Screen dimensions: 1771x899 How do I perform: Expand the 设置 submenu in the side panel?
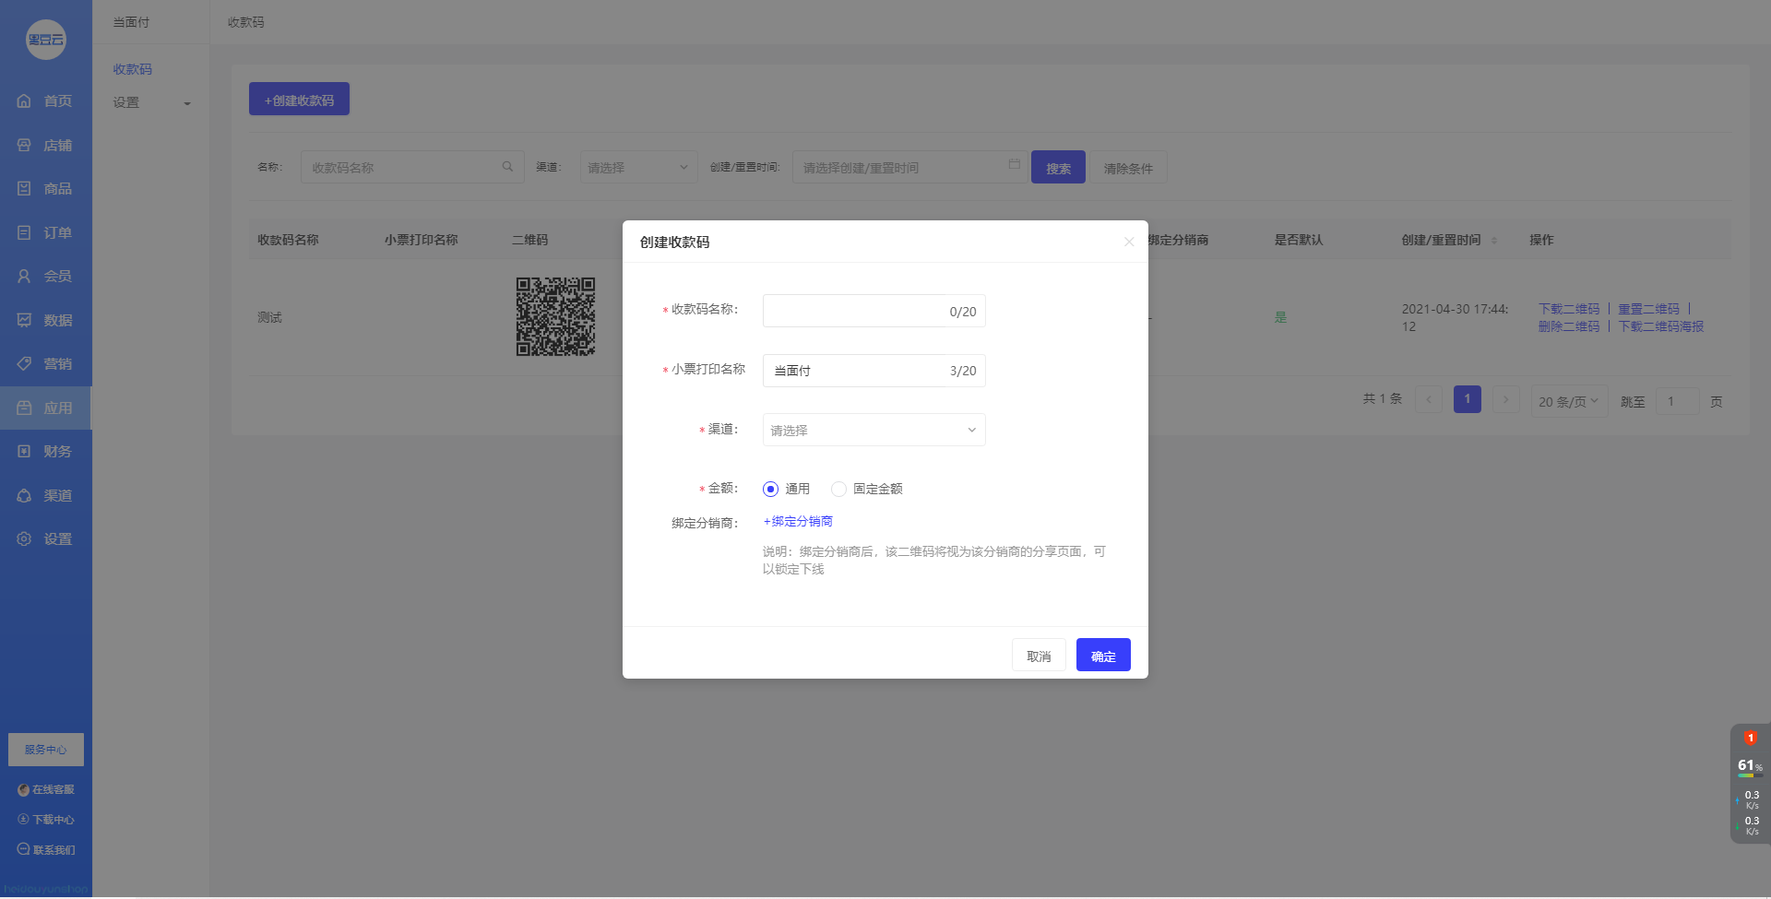click(152, 102)
